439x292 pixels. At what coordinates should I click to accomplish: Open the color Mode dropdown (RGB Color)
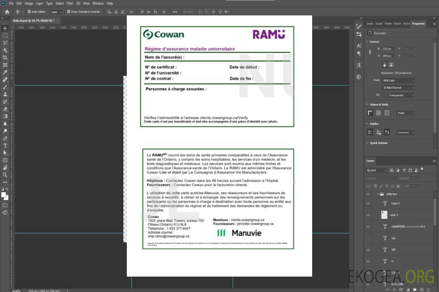pos(398,80)
